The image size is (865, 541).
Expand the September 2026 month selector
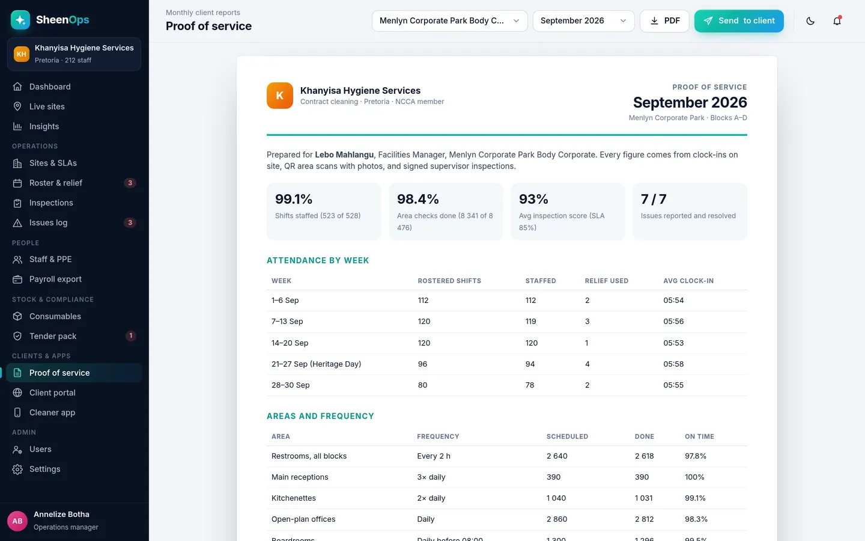(583, 21)
